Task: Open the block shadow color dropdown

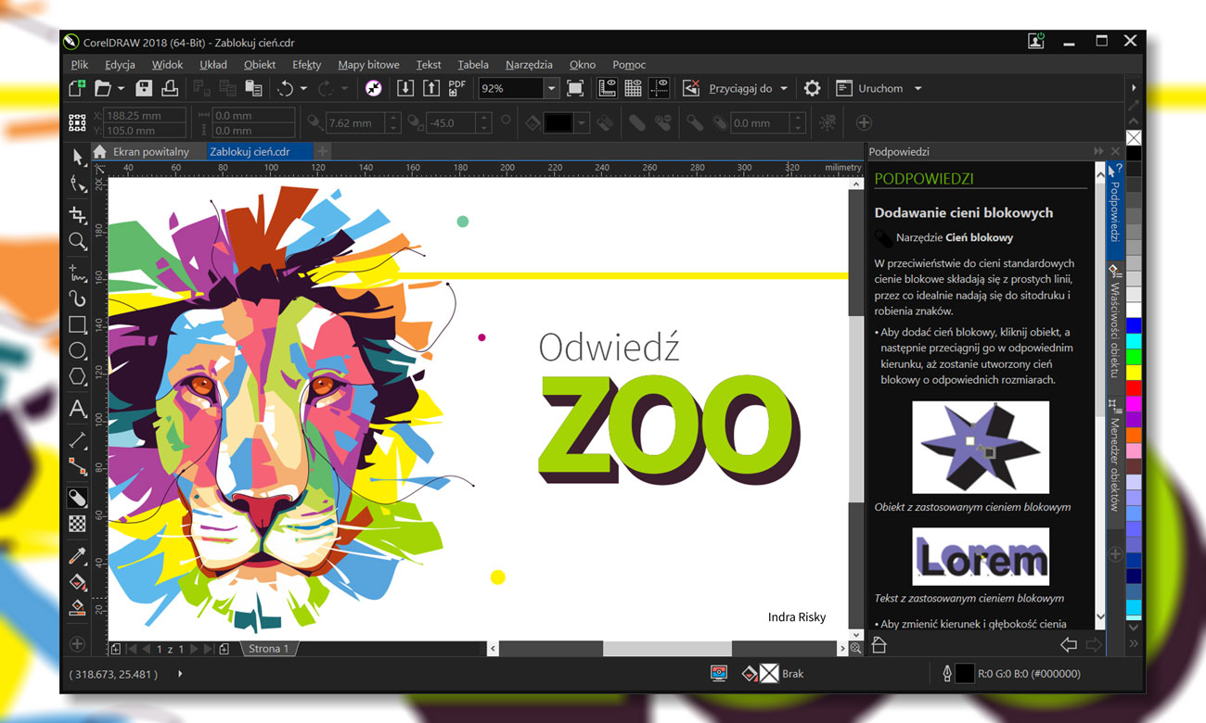Action: click(x=582, y=122)
